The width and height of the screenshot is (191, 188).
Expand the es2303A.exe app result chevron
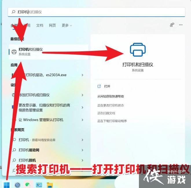coord(82,75)
